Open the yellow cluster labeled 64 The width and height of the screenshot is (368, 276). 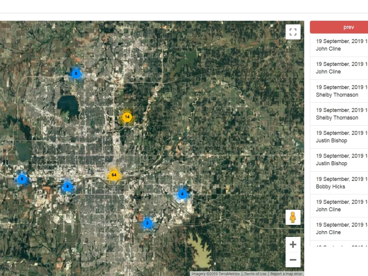click(114, 175)
